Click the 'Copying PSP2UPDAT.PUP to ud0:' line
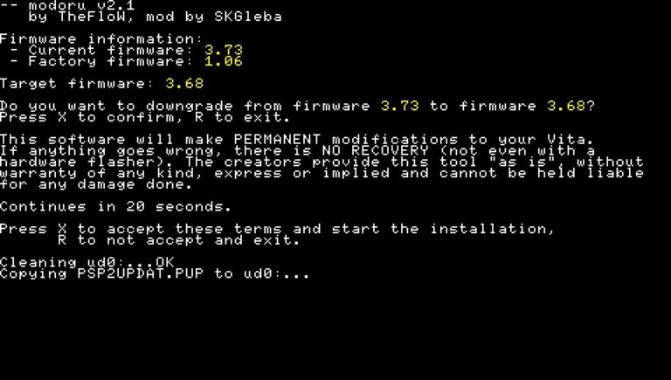This screenshot has width=671, height=380. point(155,273)
